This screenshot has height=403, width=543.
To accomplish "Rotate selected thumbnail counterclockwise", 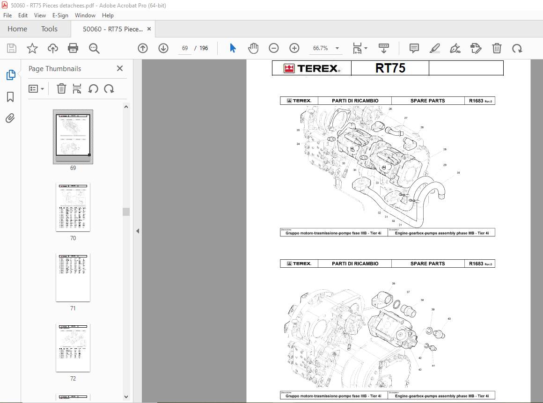I will [93, 88].
